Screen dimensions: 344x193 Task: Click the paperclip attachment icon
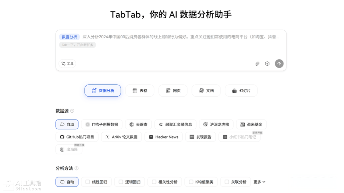pyautogui.click(x=257, y=64)
